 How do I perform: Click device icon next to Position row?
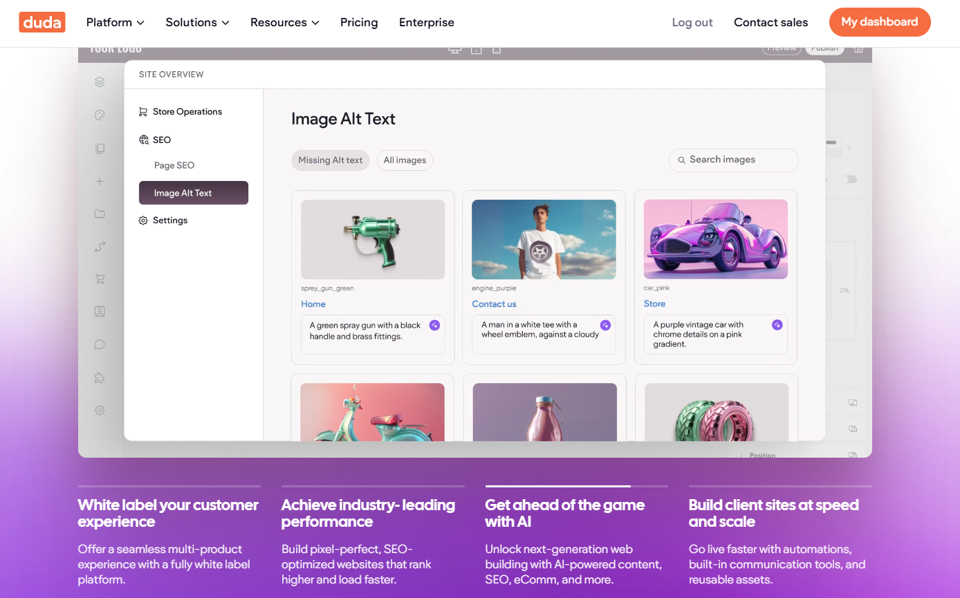pos(853,455)
